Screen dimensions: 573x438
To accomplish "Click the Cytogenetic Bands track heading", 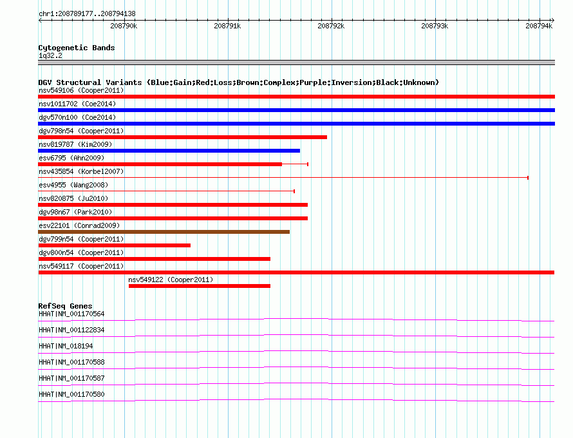I will (x=77, y=48).
